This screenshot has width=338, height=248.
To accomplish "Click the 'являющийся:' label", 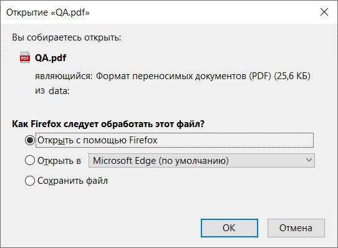I will point(64,76).
